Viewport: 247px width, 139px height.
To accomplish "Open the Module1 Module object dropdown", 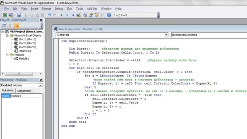I will (x=40, y=85).
